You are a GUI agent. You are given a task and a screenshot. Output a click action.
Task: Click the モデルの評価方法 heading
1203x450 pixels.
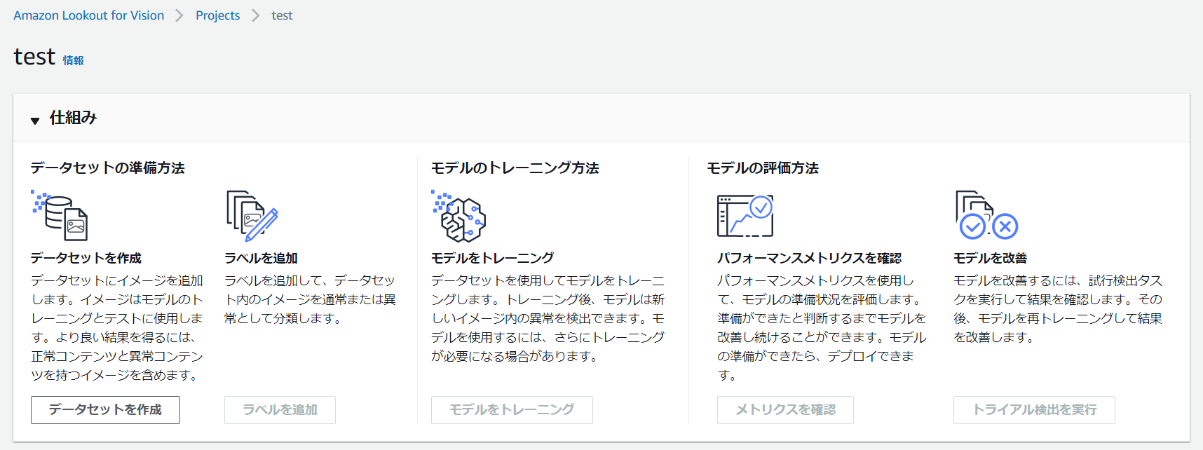click(763, 168)
